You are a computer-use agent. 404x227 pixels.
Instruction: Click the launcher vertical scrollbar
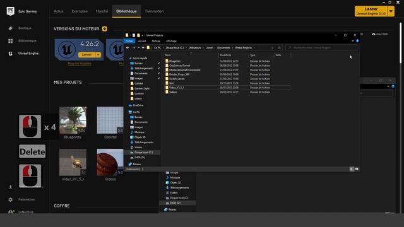pyautogui.click(x=400, y=43)
